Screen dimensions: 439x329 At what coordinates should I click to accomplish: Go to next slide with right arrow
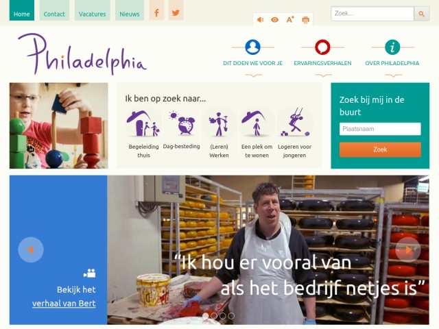coord(408,249)
